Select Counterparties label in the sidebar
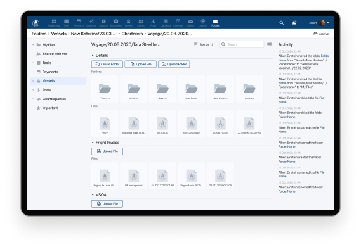The image size is (361, 247). (54, 99)
